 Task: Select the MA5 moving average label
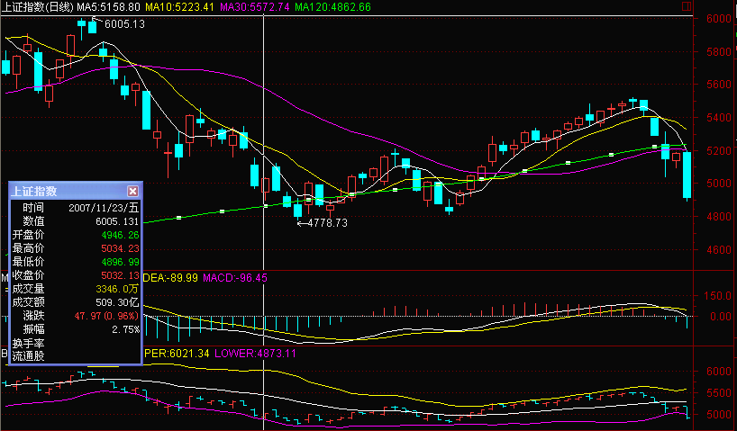(107, 7)
